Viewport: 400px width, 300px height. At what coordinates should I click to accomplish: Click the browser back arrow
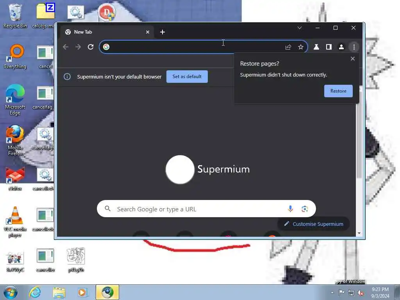(66, 47)
